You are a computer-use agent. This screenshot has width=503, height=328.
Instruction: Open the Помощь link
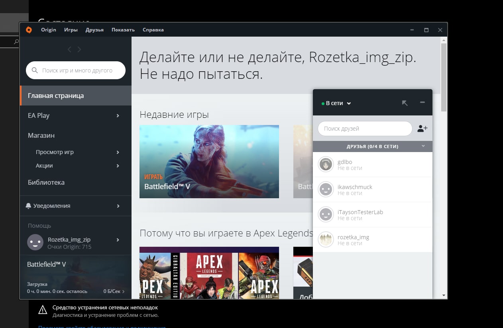pos(39,226)
